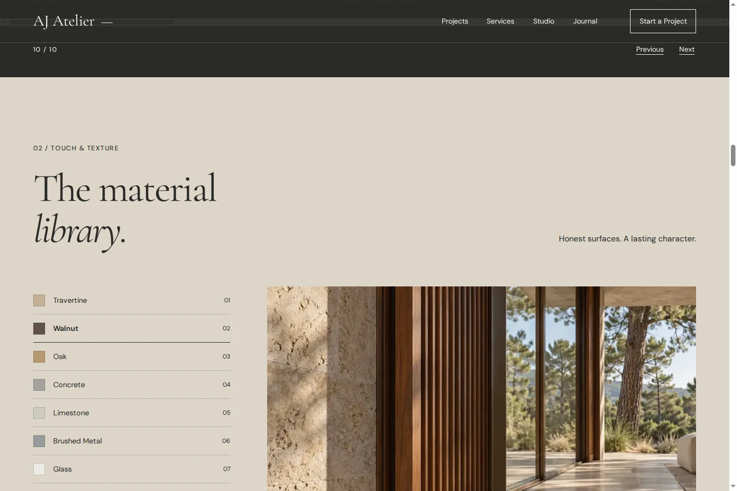Image resolution: width=737 pixels, height=491 pixels.
Task: Click the Limestone pale swatch
Action: click(x=39, y=413)
